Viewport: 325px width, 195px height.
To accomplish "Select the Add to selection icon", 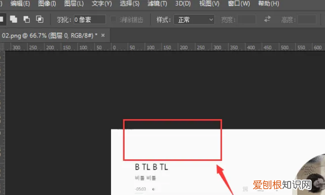I will point(14,19).
